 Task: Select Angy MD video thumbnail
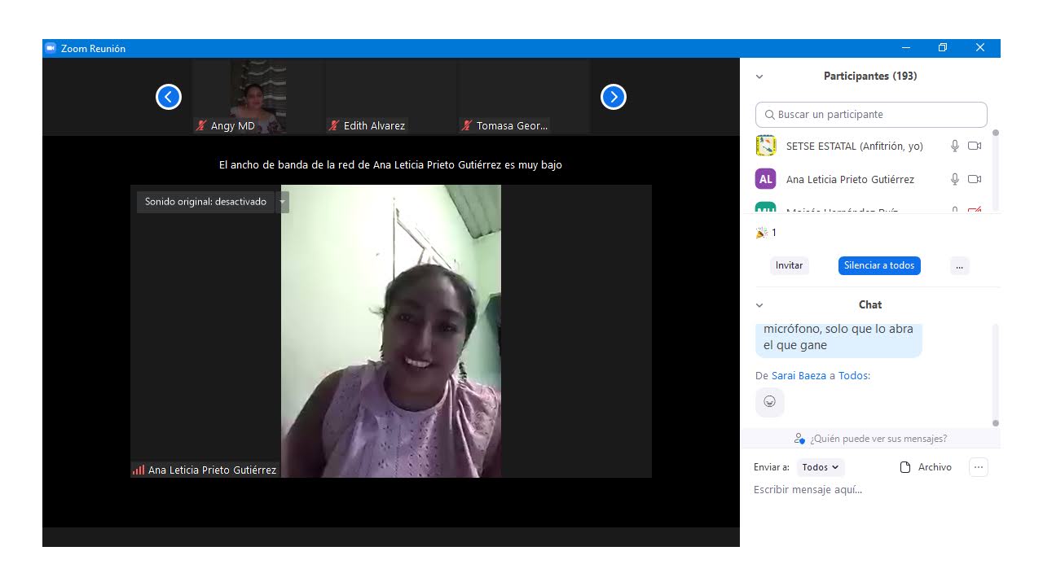pyautogui.click(x=257, y=97)
